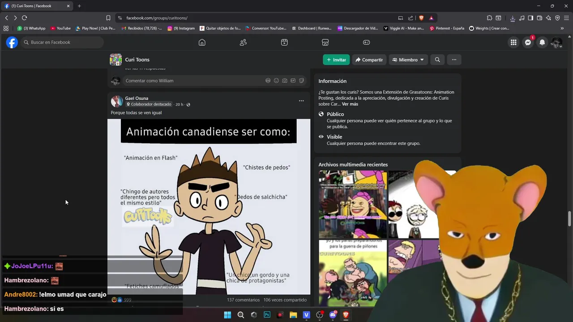Select the Curi Toons Facebook browser tab
The image size is (573, 322).
click(37, 6)
